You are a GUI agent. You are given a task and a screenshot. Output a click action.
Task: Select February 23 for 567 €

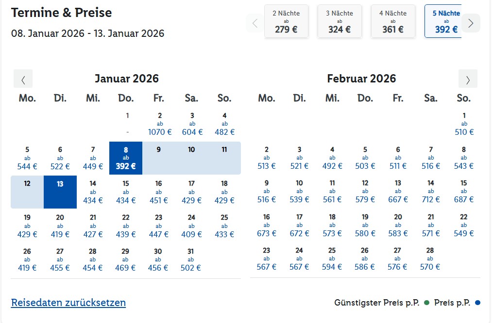[x=267, y=259]
